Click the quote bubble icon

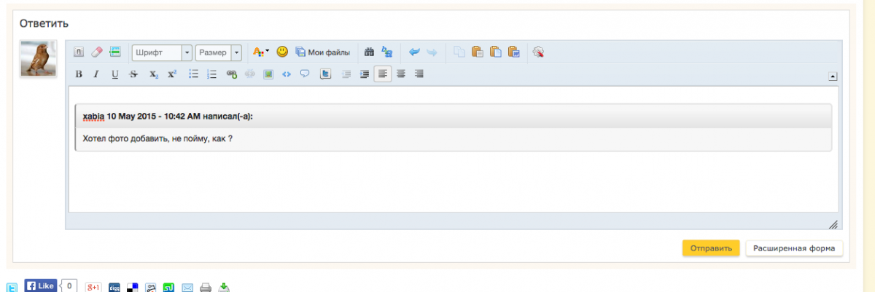pos(305,74)
